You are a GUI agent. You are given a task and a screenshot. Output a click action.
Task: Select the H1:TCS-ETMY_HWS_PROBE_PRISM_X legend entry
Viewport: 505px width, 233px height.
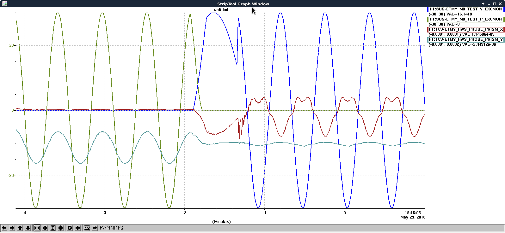(x=465, y=29)
